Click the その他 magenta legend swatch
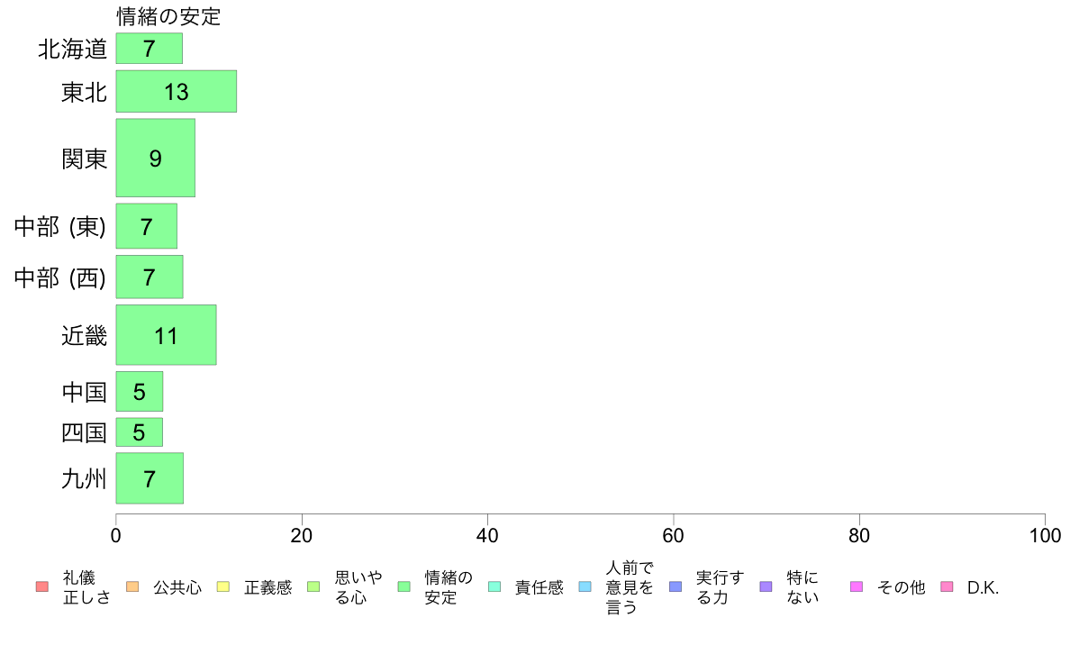This screenshot has height=663, width=1070. (x=857, y=586)
